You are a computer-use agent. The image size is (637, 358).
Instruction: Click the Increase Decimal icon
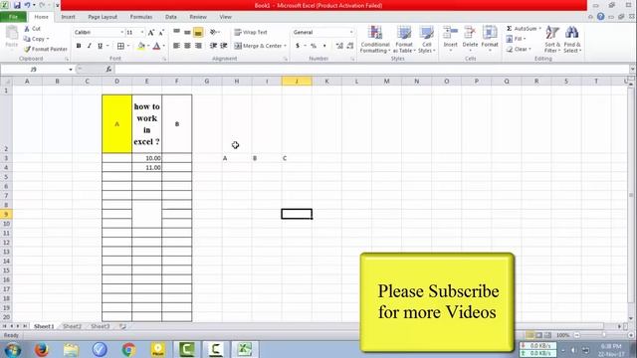point(339,46)
